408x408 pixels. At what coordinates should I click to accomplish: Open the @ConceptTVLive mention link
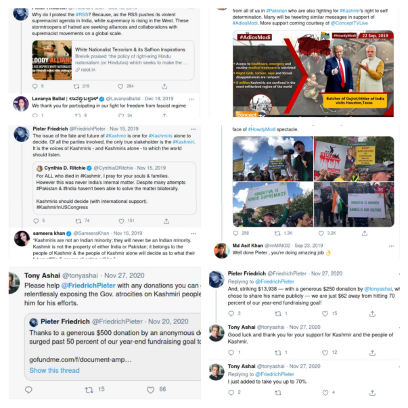(x=349, y=23)
